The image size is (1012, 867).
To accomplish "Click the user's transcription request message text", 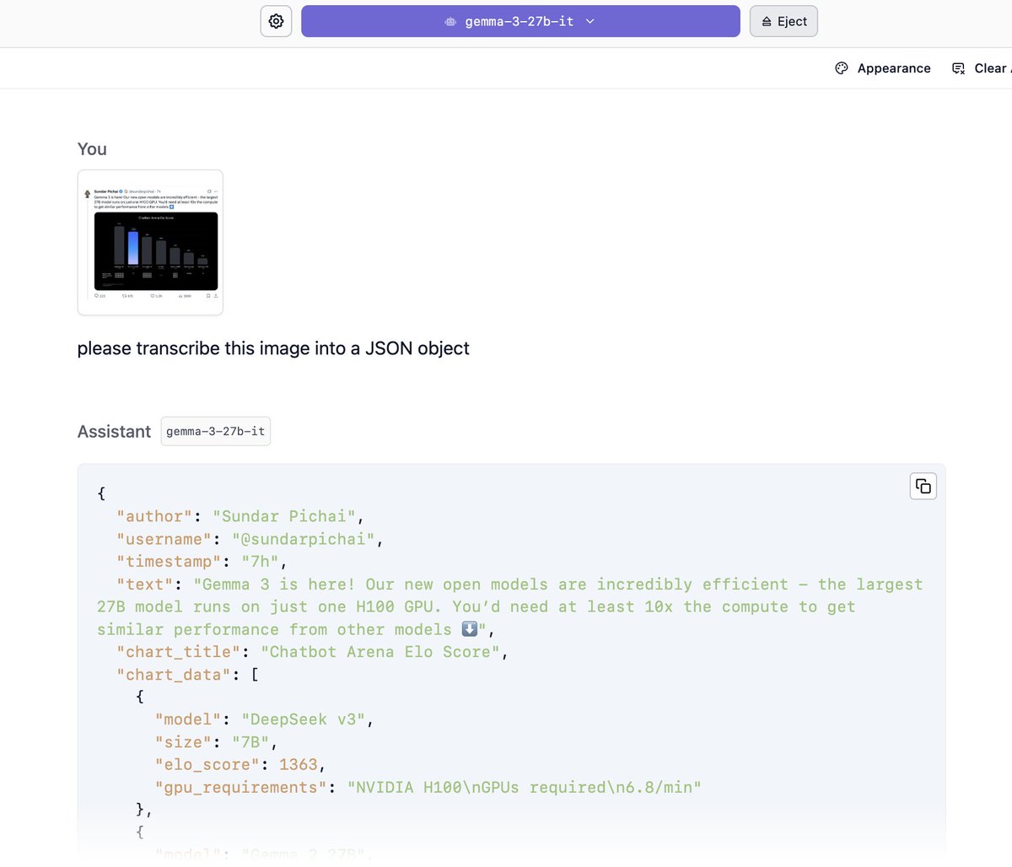I will [x=273, y=348].
